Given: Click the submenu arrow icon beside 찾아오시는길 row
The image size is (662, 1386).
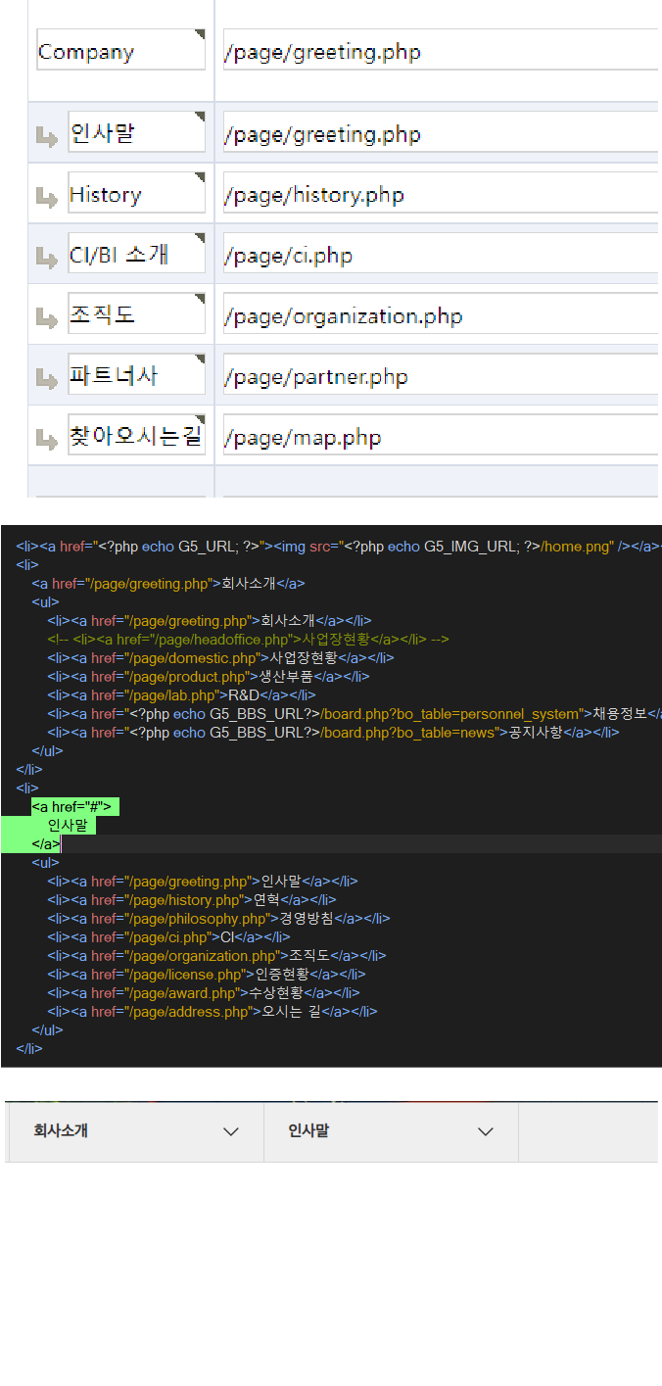Looking at the screenshot, I should click(46, 441).
